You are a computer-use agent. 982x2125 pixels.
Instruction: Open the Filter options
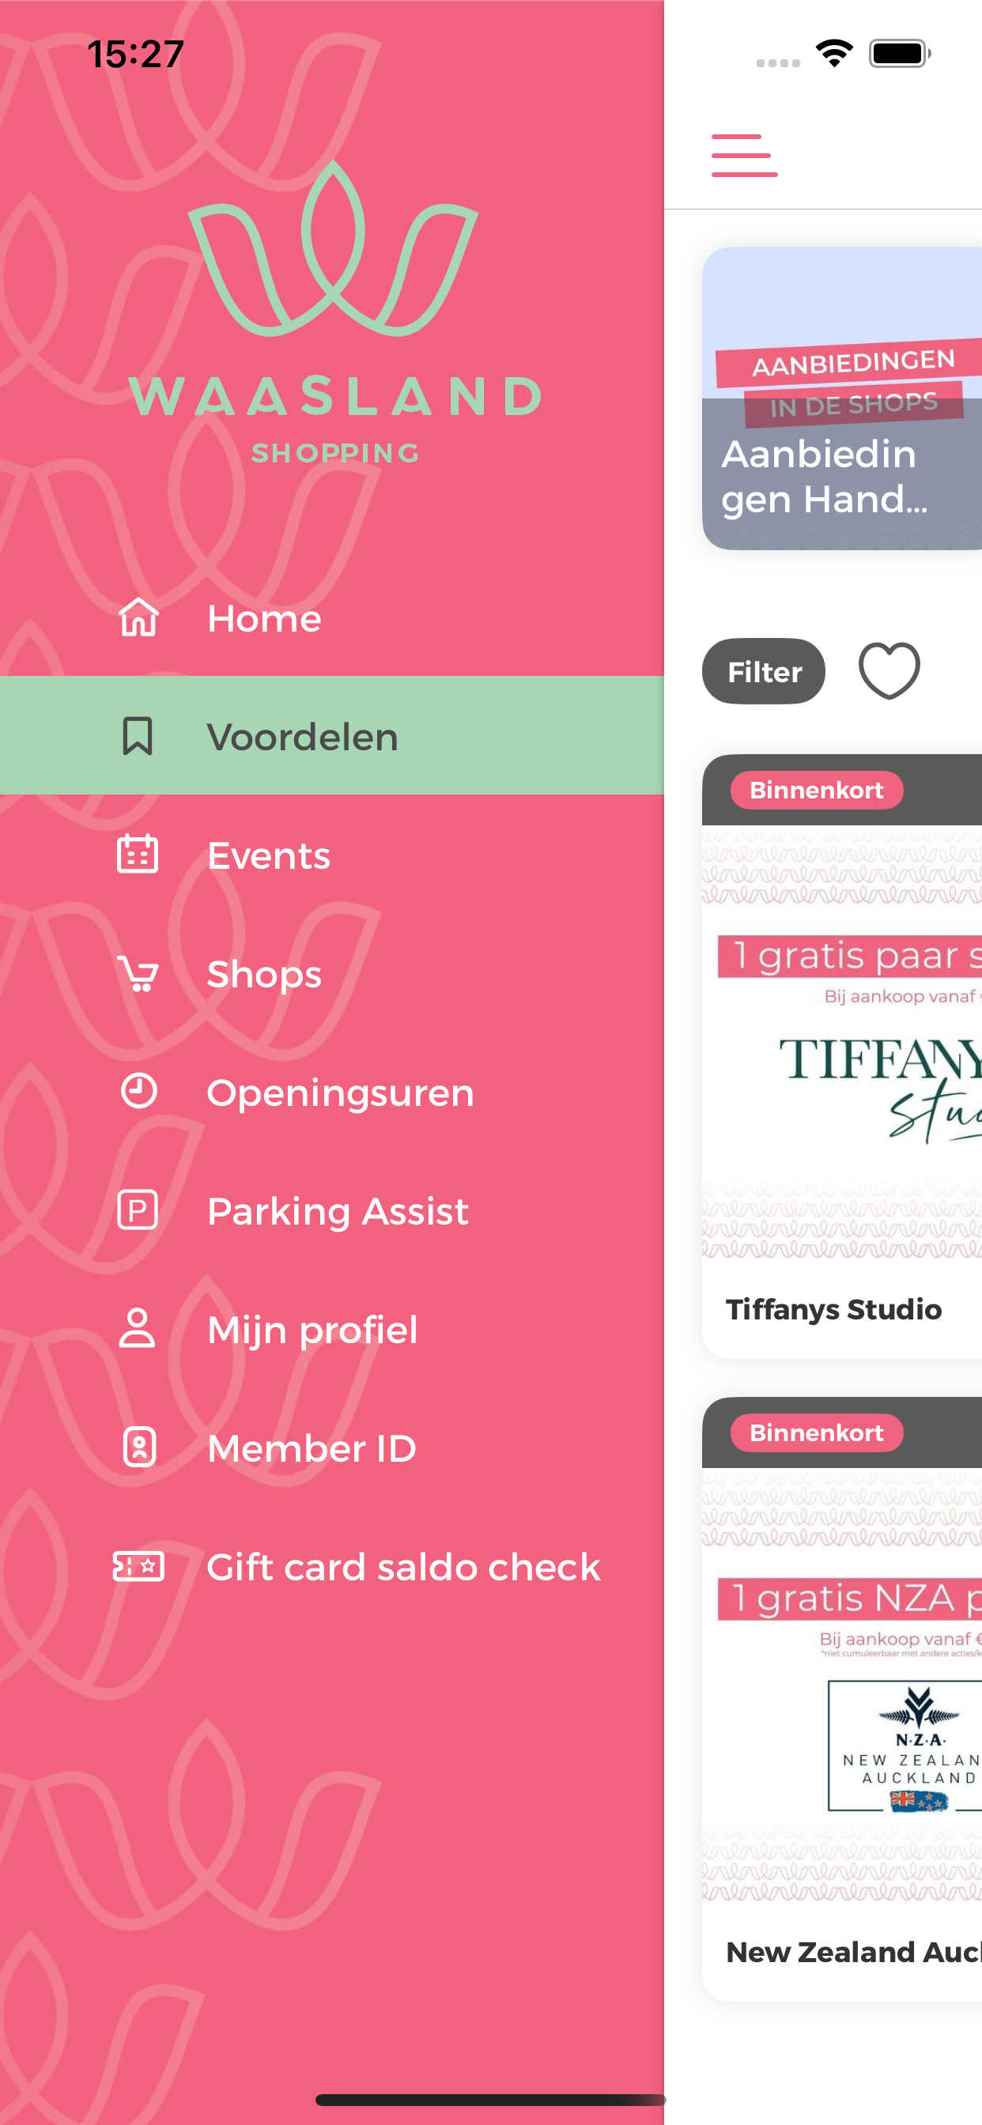click(x=763, y=670)
